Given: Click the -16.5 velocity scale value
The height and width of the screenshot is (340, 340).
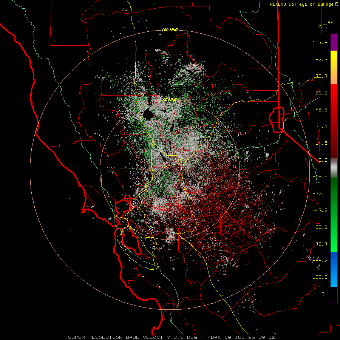Looking at the screenshot, I should (320, 177).
